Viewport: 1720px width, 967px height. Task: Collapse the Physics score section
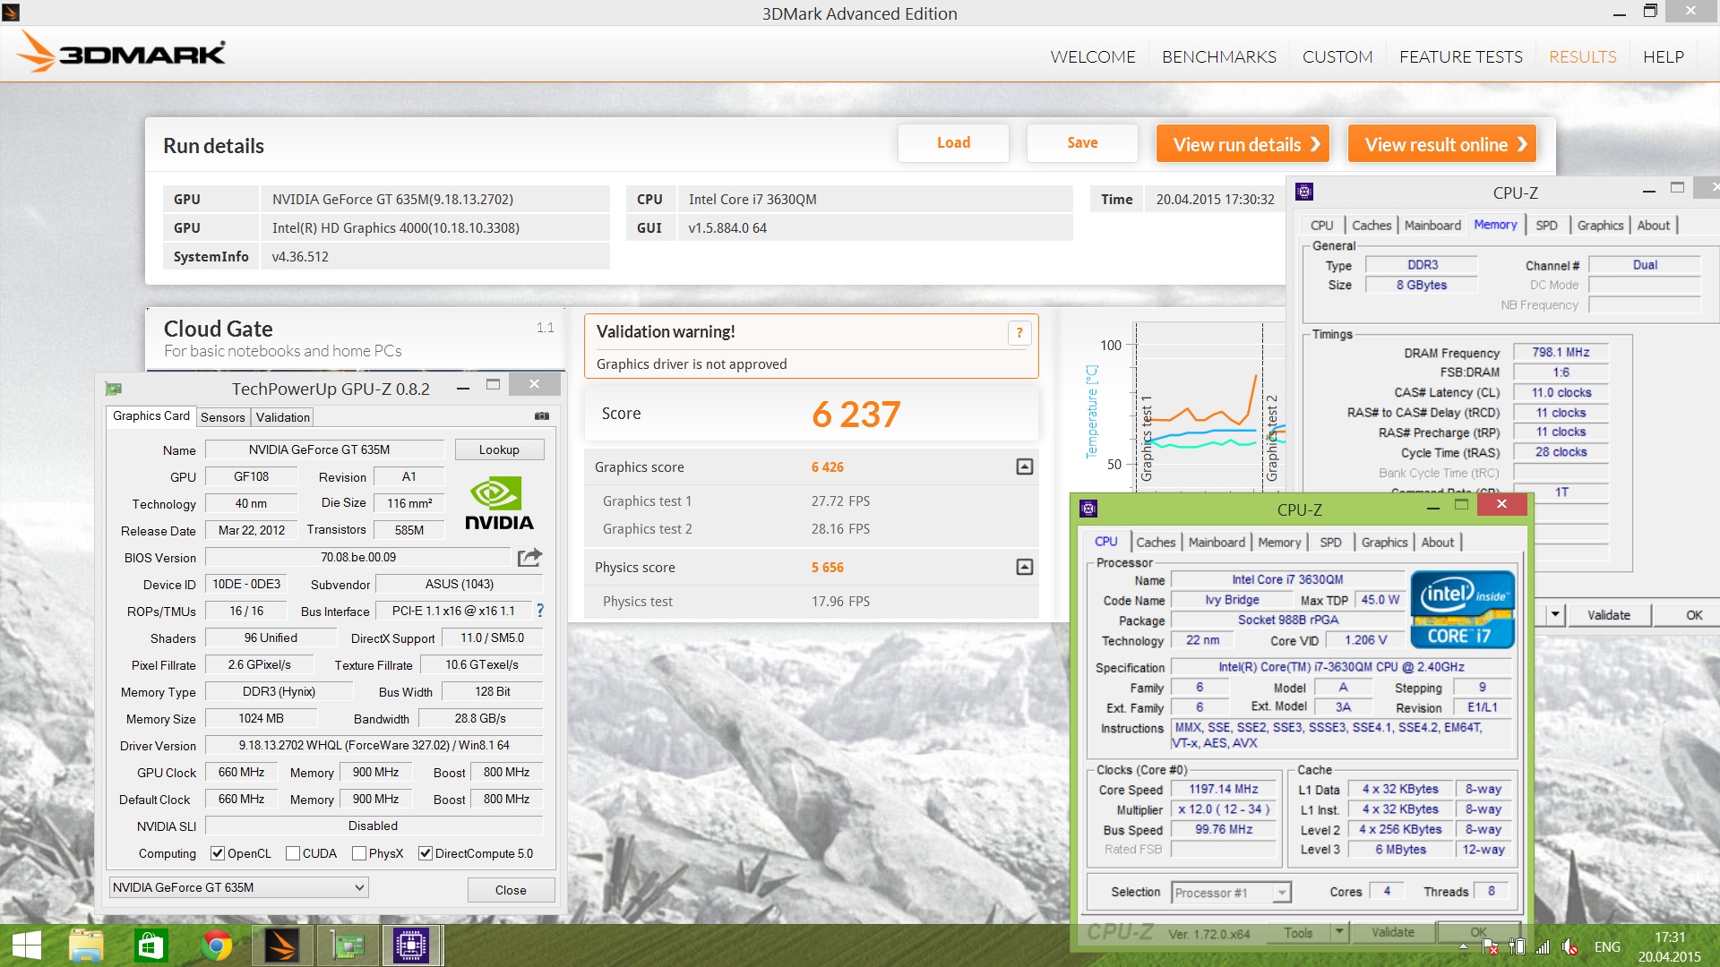pos(1025,567)
